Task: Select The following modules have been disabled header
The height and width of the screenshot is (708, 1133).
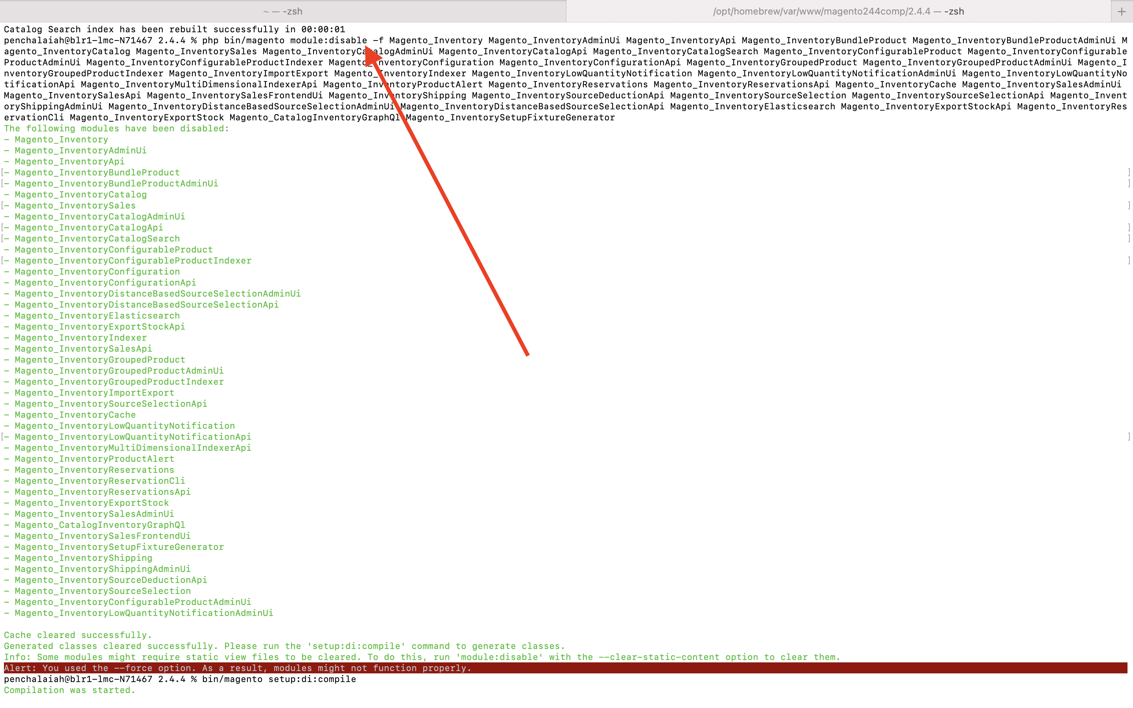Action: 116,128
